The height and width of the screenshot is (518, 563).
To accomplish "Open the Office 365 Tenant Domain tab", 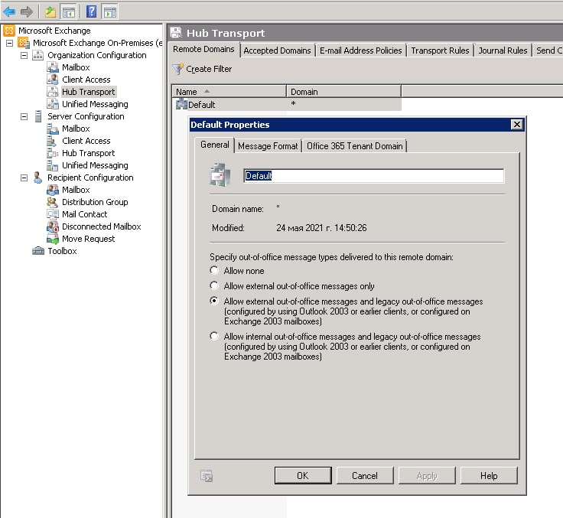I will (355, 146).
